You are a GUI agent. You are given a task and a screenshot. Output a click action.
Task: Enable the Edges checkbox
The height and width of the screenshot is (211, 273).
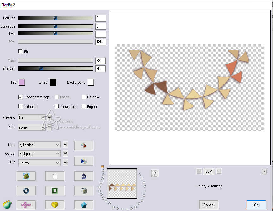coord(84,106)
